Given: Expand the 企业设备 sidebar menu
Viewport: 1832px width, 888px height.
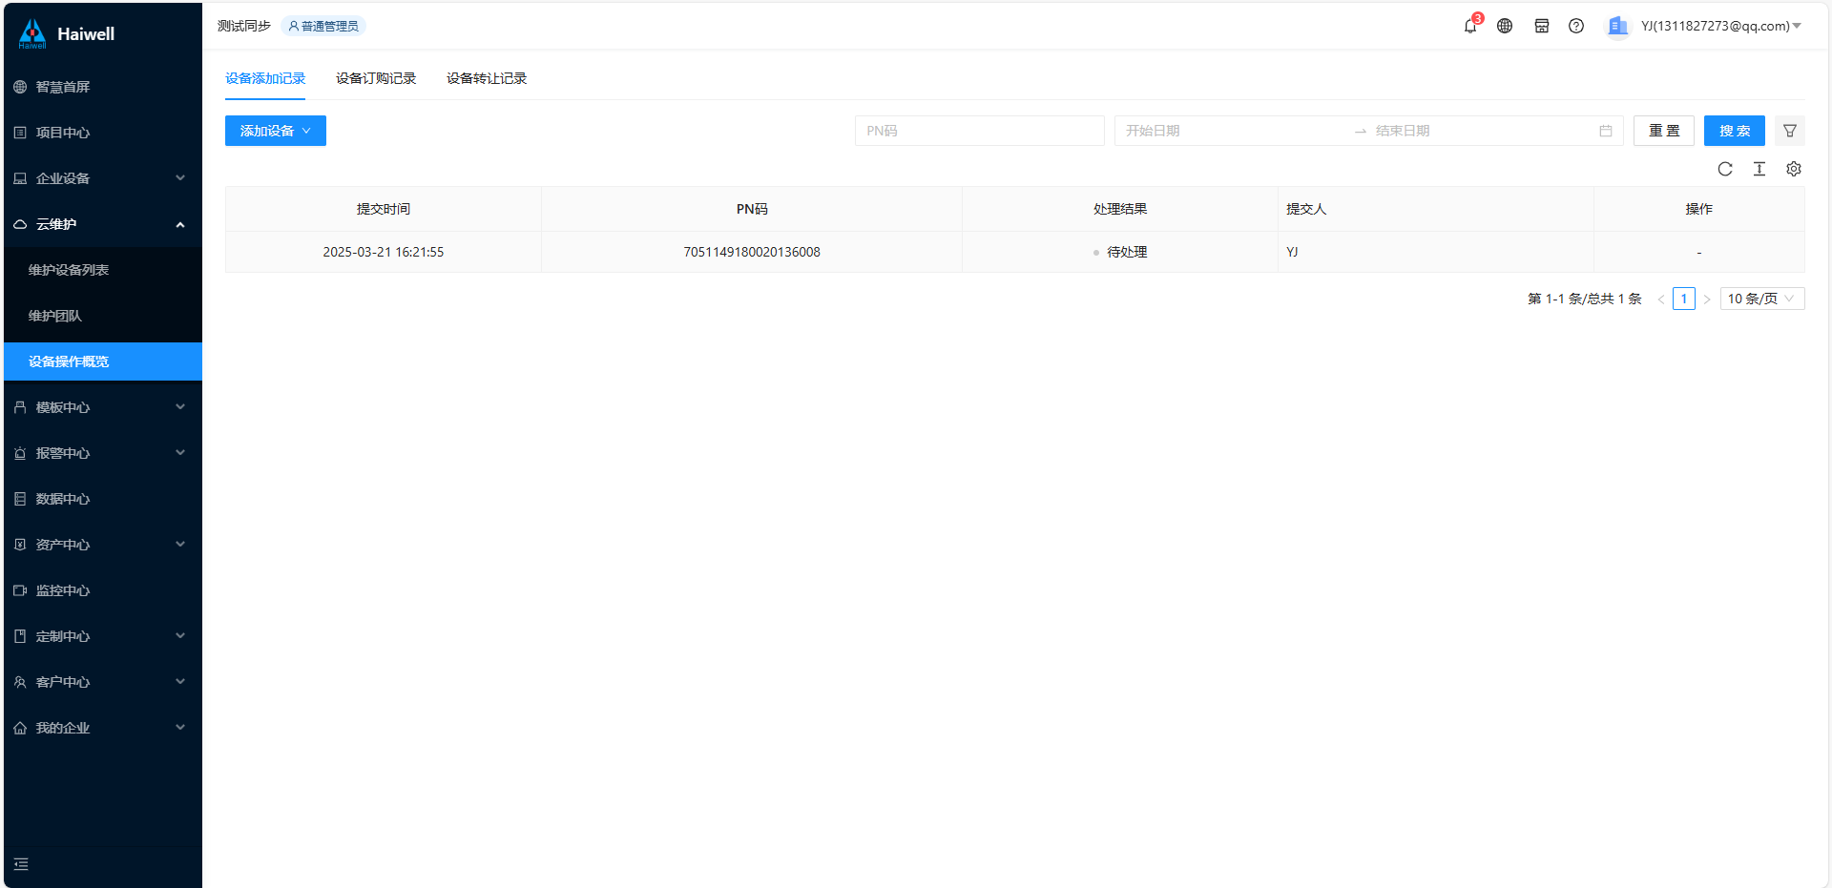Looking at the screenshot, I should 101,178.
